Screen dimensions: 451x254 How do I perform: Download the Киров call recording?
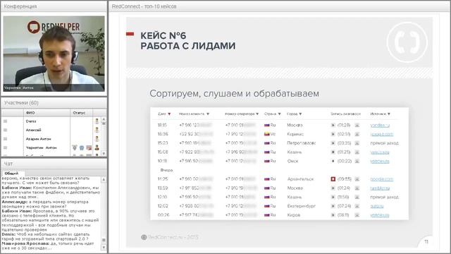[x=357, y=215]
